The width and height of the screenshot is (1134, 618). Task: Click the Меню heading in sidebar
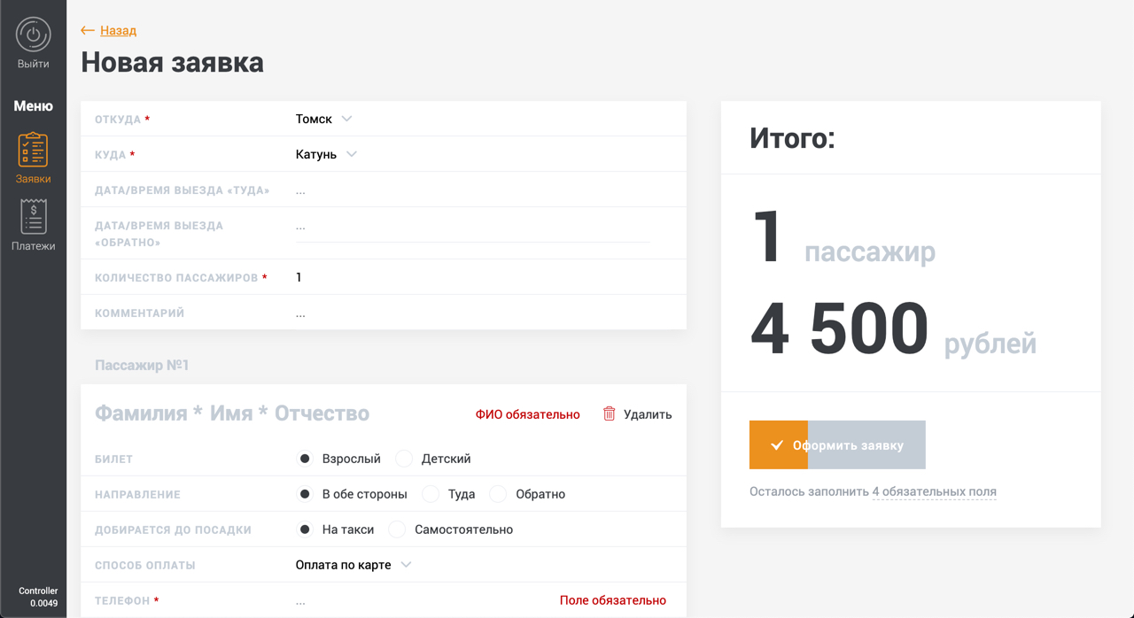pyautogui.click(x=33, y=105)
